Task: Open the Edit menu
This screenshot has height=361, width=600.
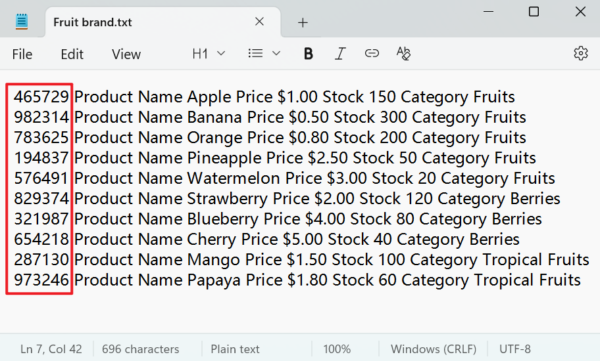Action: click(72, 54)
